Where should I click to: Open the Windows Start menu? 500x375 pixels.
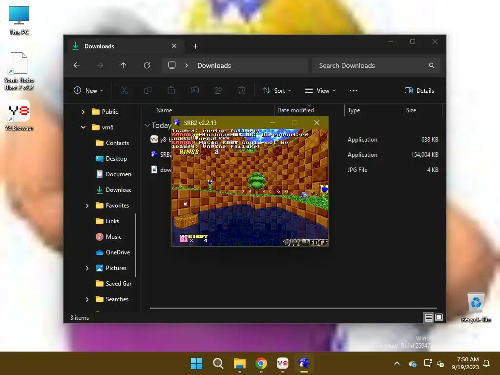pos(196,363)
